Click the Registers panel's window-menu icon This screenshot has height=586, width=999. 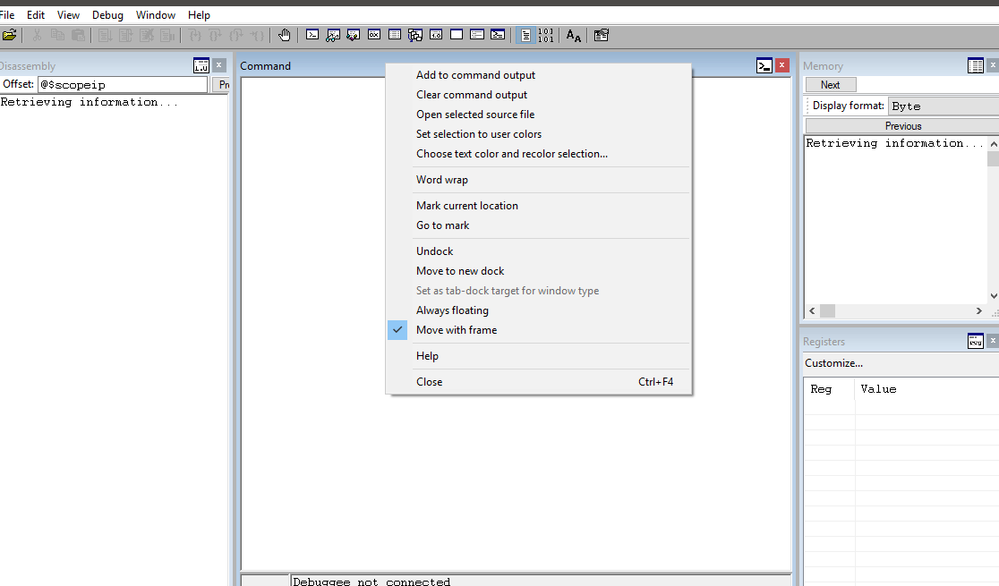click(x=976, y=342)
